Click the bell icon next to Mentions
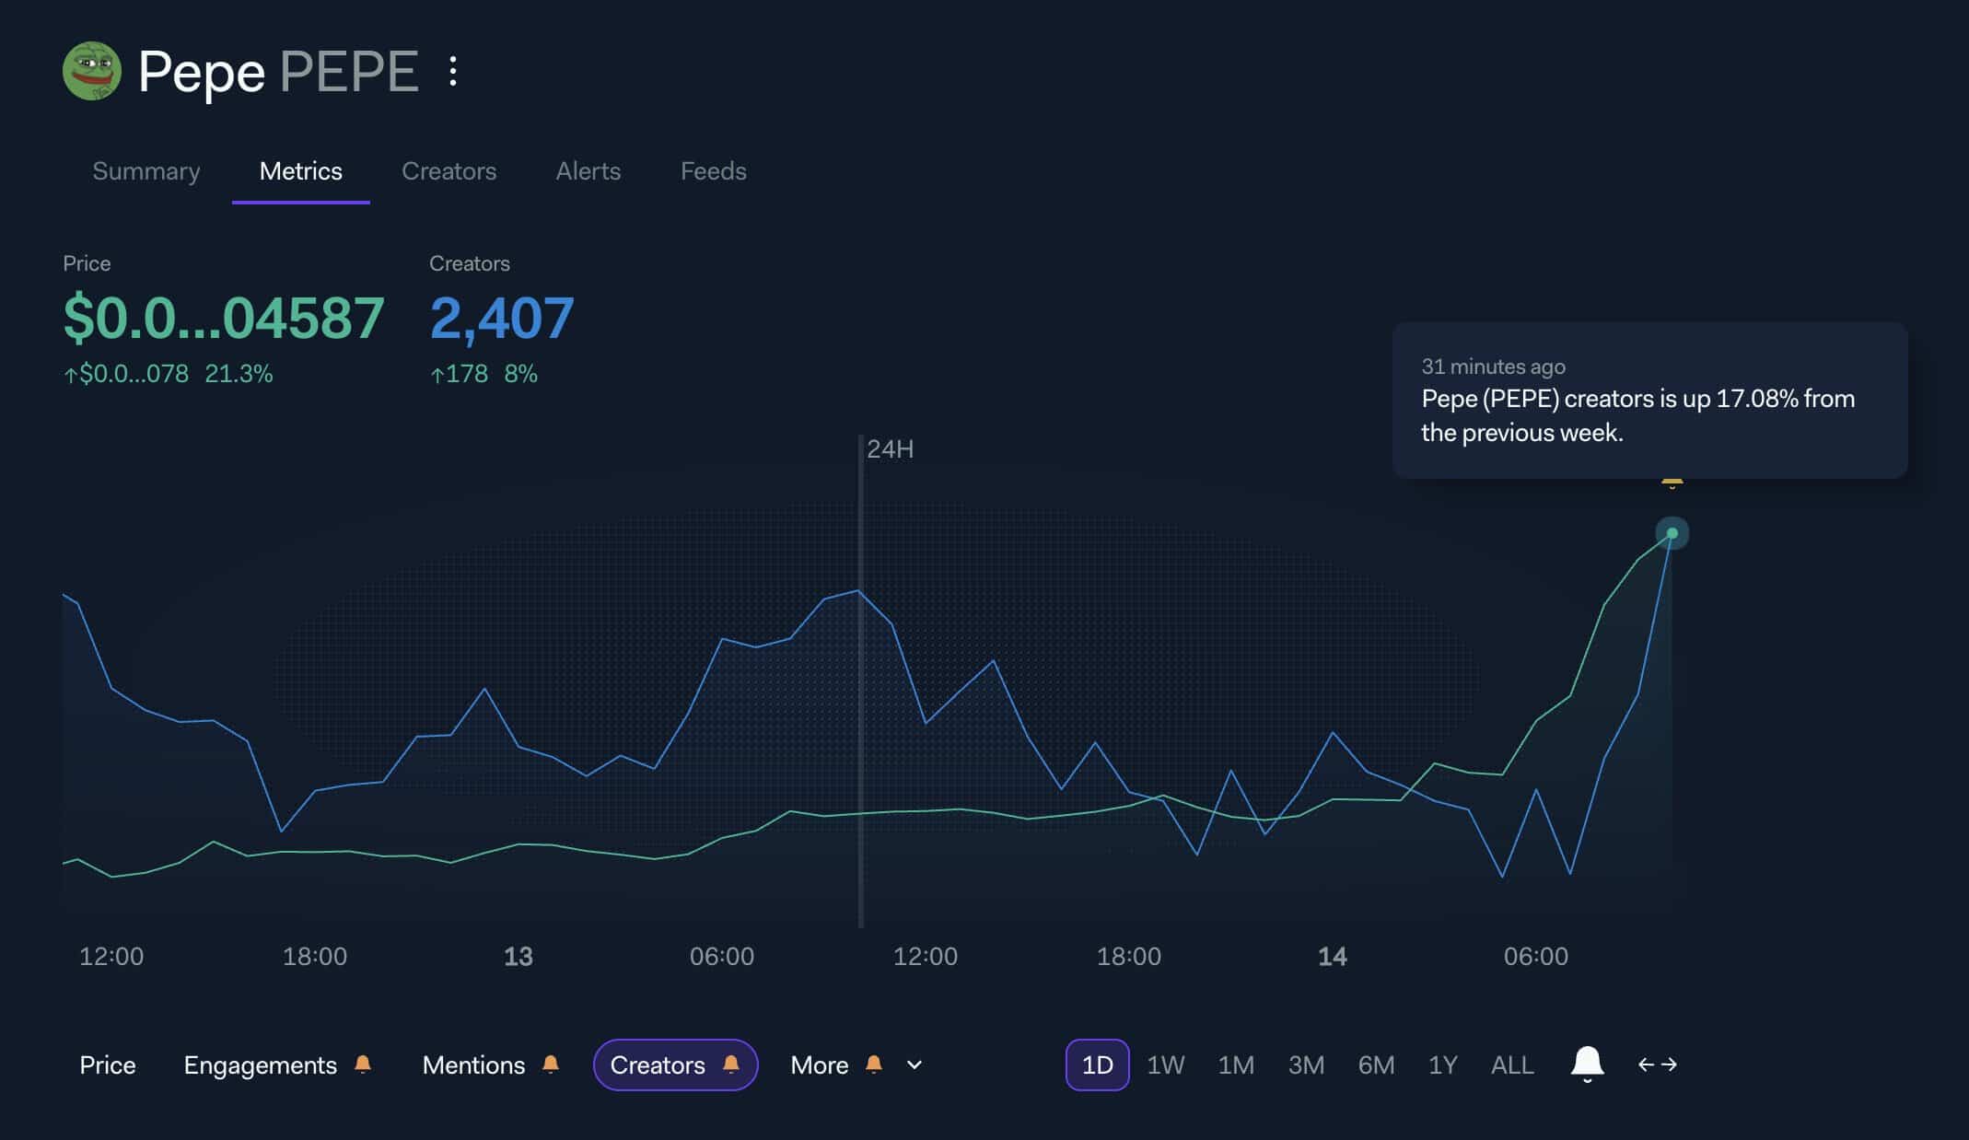 tap(551, 1064)
